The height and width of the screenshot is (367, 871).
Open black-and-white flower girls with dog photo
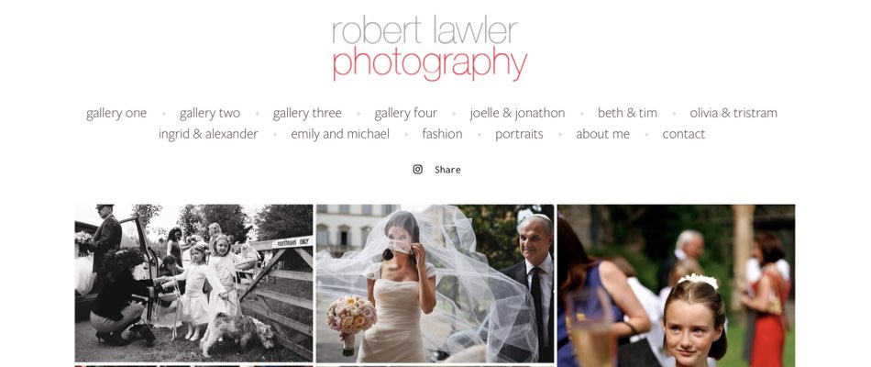pos(193,283)
